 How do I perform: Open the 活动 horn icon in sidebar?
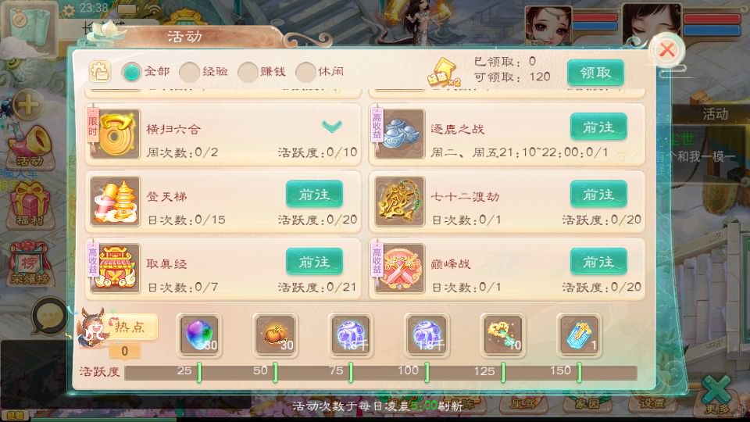(30, 146)
